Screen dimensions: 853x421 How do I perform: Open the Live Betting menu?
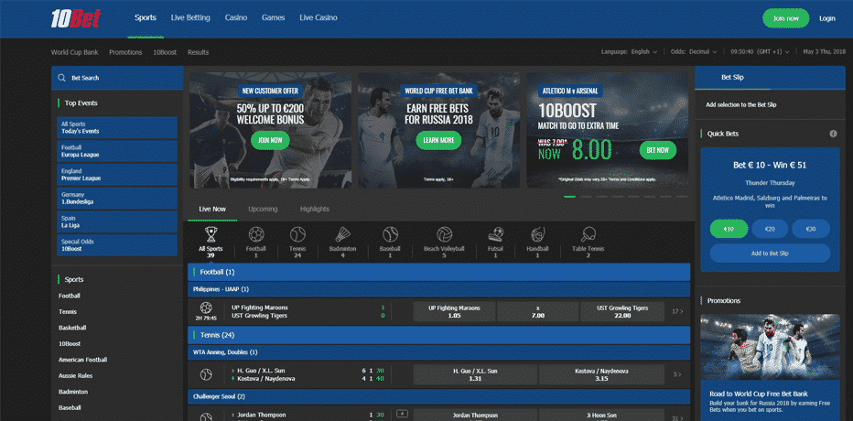pyautogui.click(x=190, y=18)
